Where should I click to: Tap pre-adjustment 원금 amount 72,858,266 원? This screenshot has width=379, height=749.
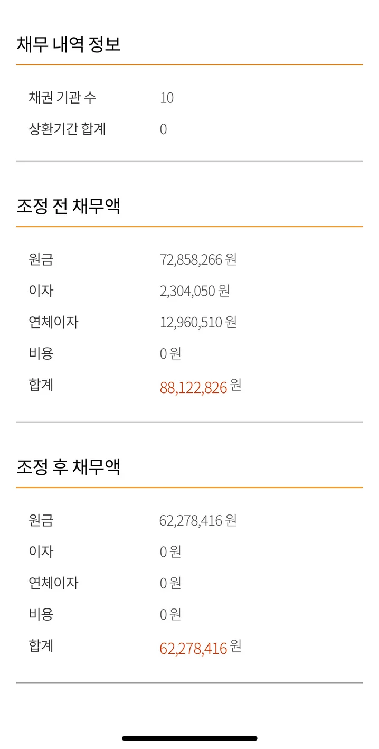(x=198, y=259)
